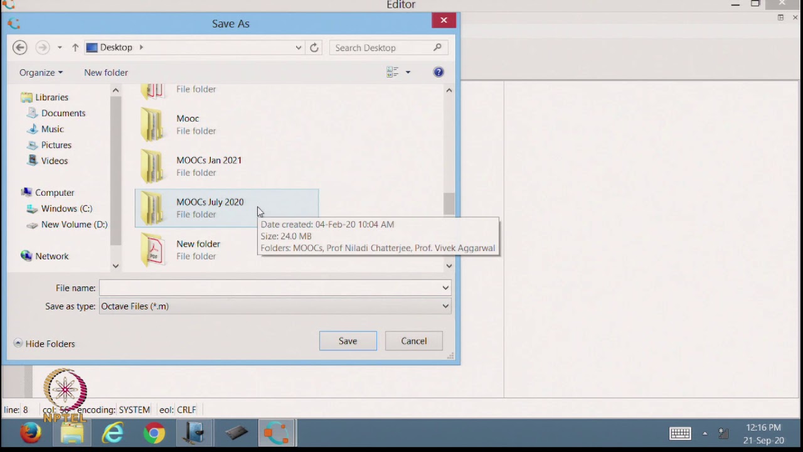Click file list scroll up arrow

tap(449, 90)
